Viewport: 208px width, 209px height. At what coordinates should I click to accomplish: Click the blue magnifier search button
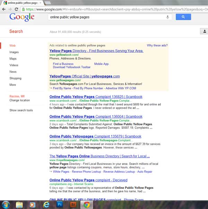tap(183, 17)
